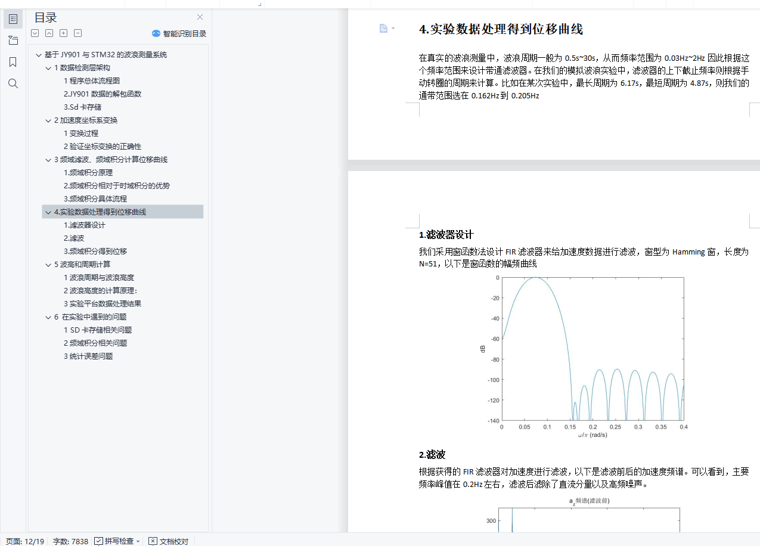Go to outline entry 1 SD 卡存储相关问题
The image size is (760, 546).
coord(98,330)
